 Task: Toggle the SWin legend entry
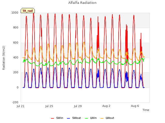[x=57, y=118]
